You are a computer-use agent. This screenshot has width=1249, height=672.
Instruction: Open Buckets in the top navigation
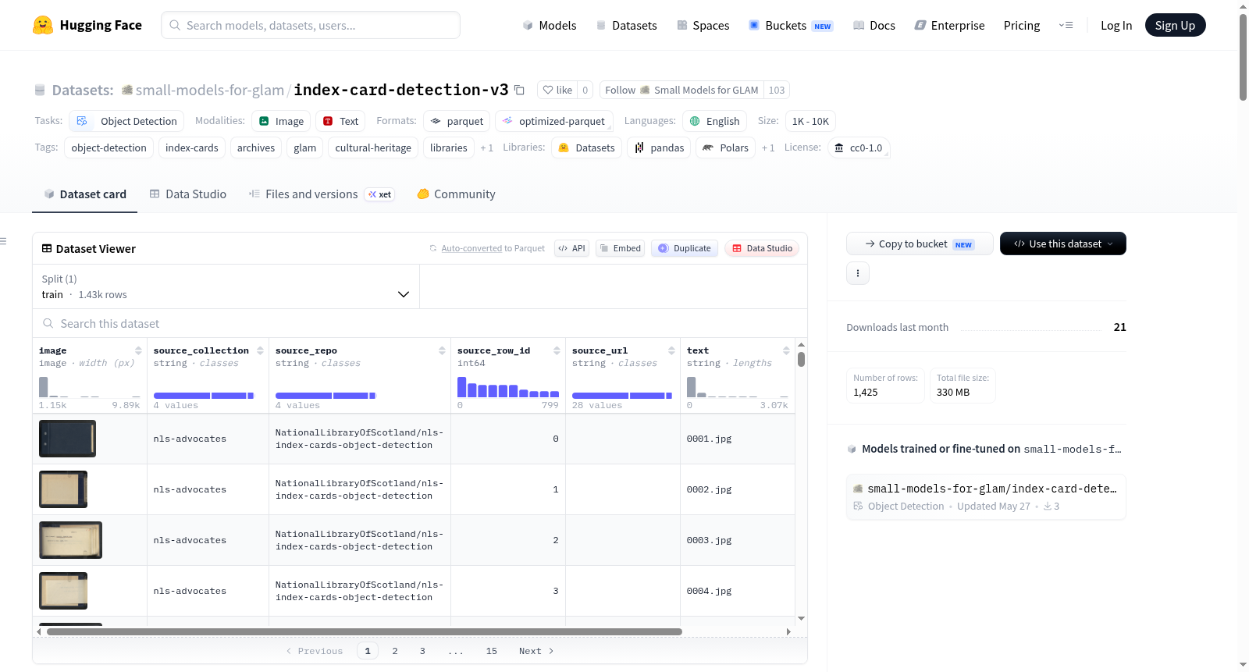(x=791, y=25)
